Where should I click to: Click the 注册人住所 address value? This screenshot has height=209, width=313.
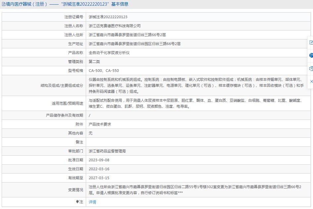(127, 35)
